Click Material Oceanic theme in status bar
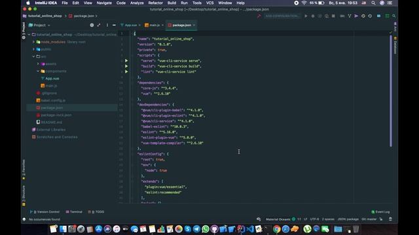This screenshot has width=419, height=235. [x=278, y=219]
